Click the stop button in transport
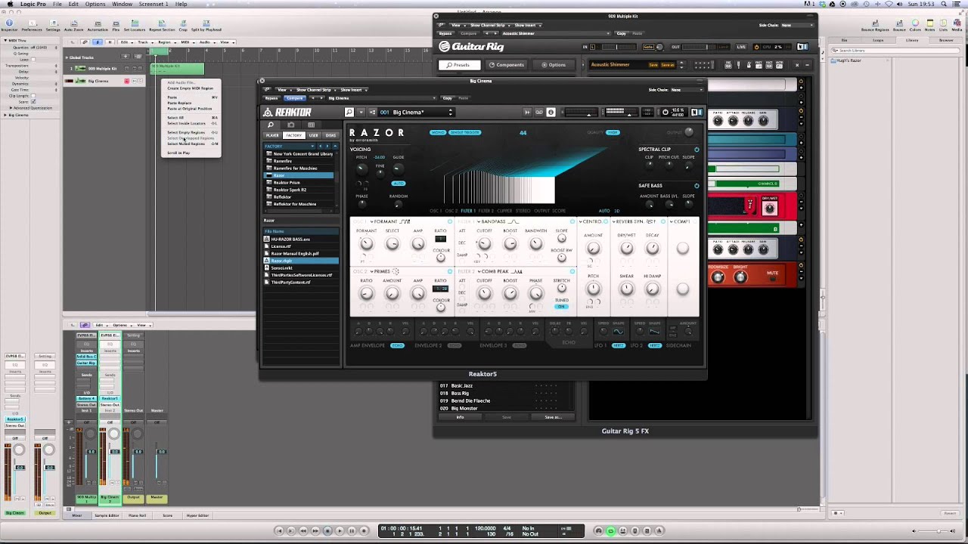 pyautogui.click(x=327, y=531)
